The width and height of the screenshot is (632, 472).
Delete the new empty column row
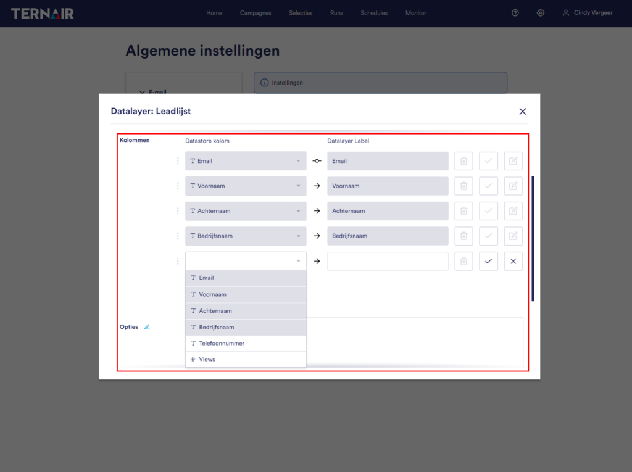point(464,261)
